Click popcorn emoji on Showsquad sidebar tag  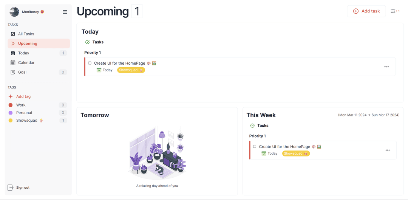click(x=41, y=120)
